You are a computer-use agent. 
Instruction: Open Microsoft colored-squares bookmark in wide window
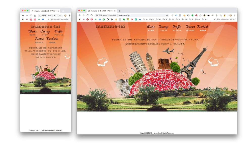[x=128, y=19]
